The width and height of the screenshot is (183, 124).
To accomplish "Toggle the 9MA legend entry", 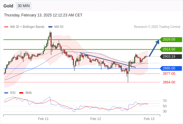I will click(25, 93).
